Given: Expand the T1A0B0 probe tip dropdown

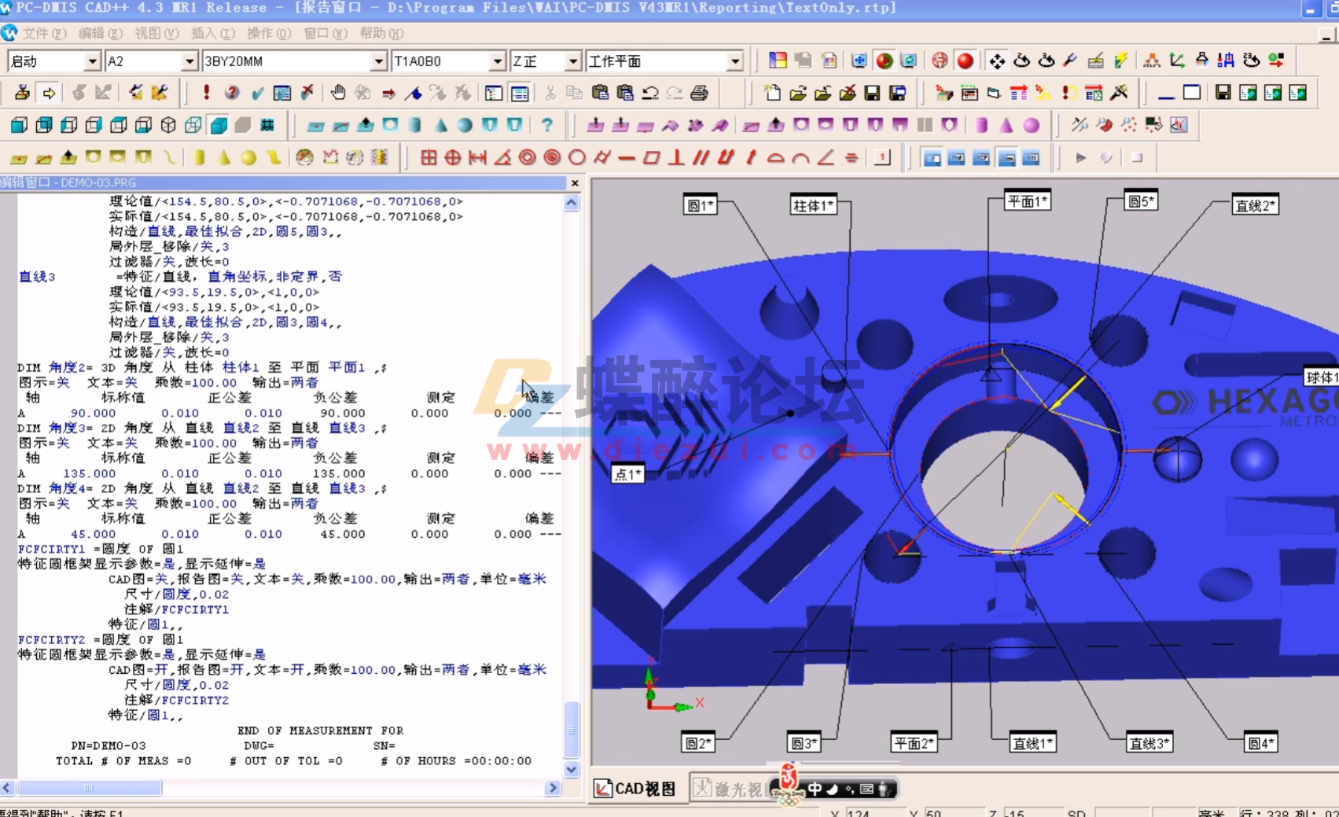Looking at the screenshot, I should [x=496, y=61].
